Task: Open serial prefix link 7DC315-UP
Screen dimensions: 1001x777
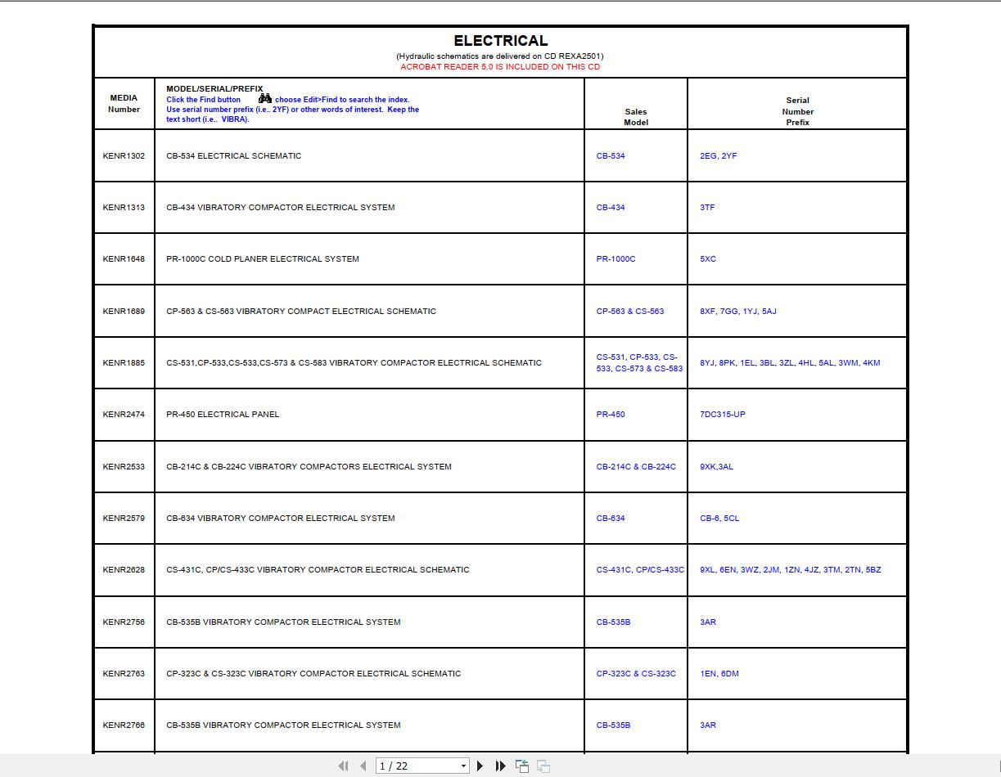Action: [724, 414]
